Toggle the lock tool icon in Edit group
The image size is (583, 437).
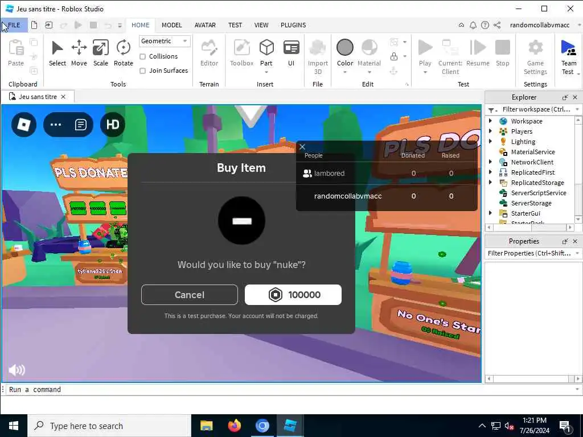pos(394,56)
